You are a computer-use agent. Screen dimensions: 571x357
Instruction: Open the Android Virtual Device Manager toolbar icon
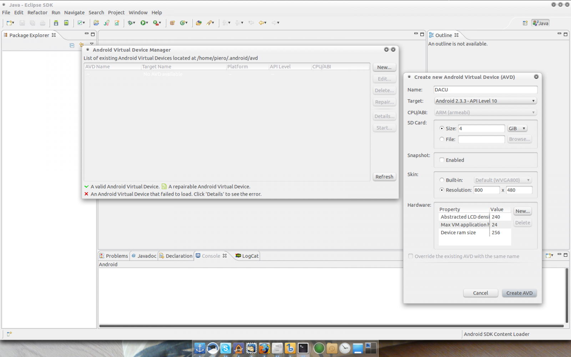66,23
